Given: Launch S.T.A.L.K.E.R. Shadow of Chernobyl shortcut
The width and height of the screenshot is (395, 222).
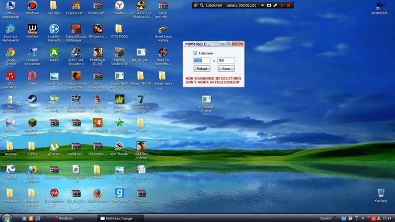Looking at the screenshot, I should coord(141,10).
